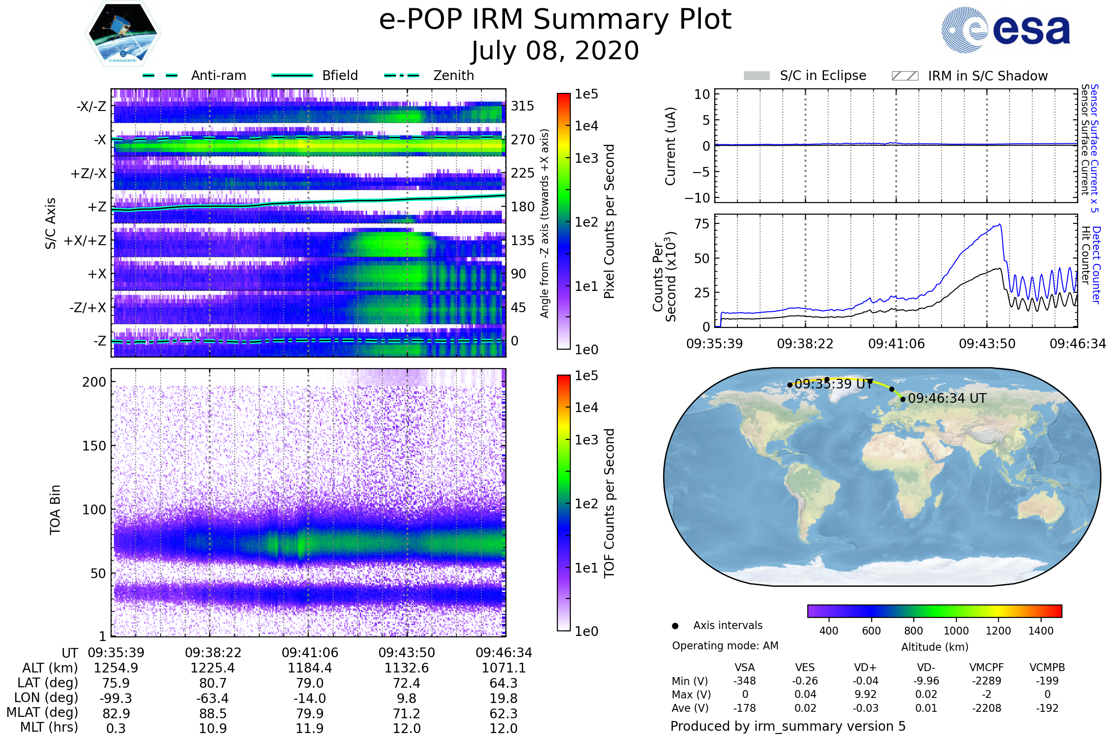Image resolution: width=1111 pixels, height=740 pixels.
Task: Click the peak of the blue Detect Counter curve
Action: point(1000,225)
